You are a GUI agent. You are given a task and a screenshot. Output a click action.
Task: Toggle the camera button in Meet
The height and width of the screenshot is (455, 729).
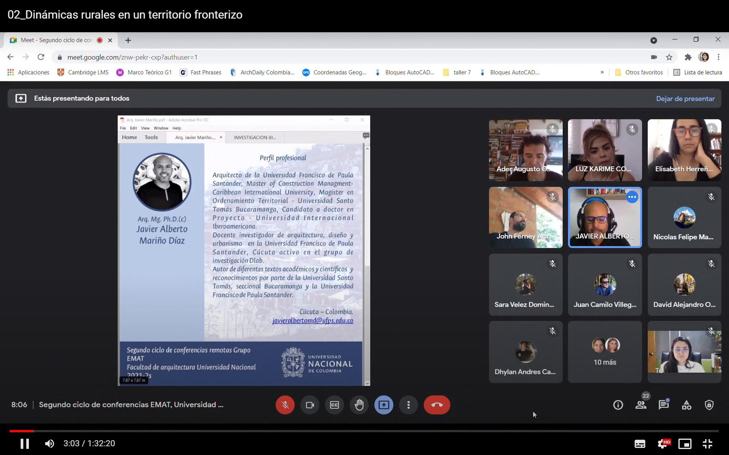click(310, 405)
